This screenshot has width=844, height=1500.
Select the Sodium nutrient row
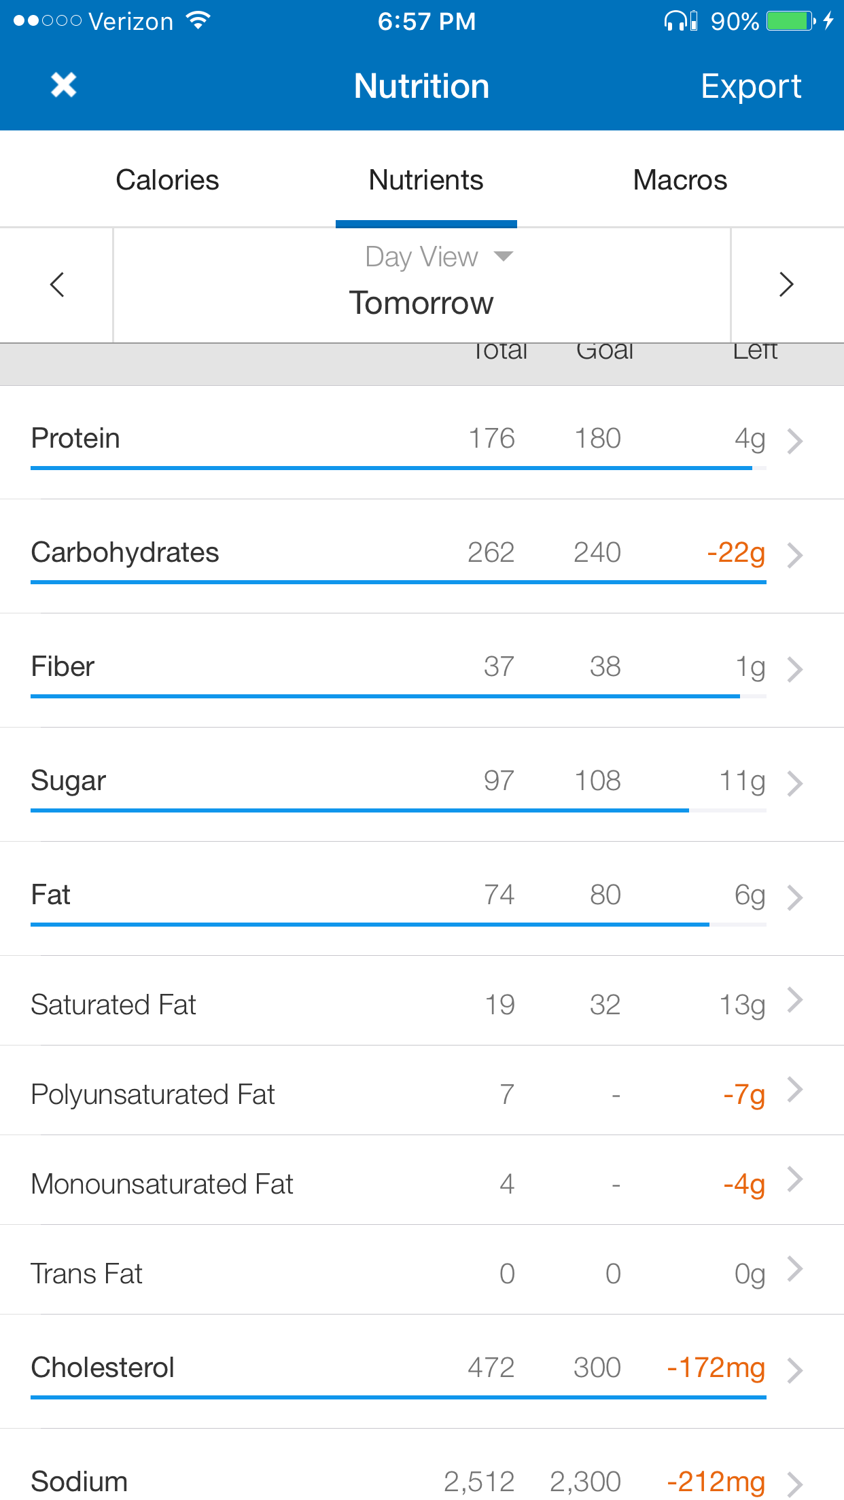[x=408, y=1481]
